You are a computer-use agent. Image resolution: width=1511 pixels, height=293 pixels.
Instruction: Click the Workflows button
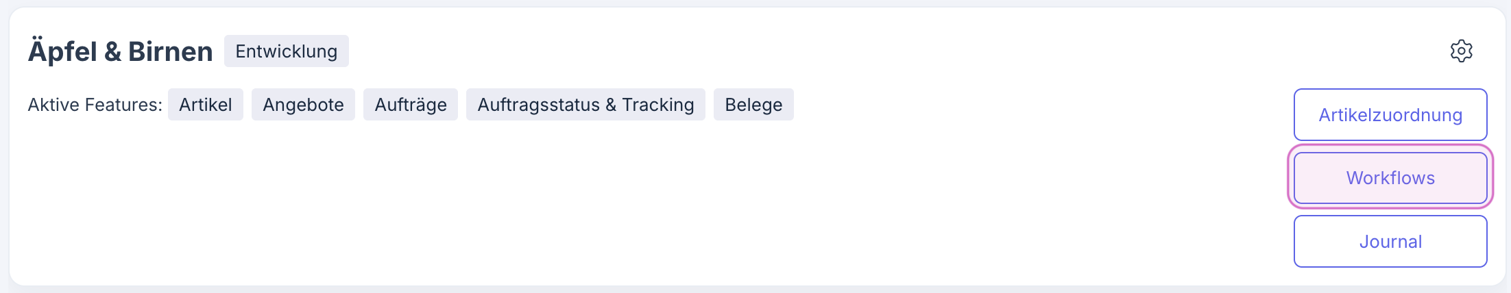click(1390, 178)
